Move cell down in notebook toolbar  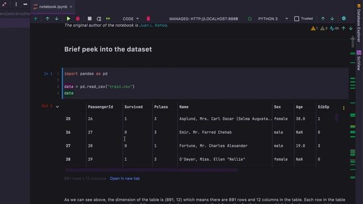click(57, 19)
